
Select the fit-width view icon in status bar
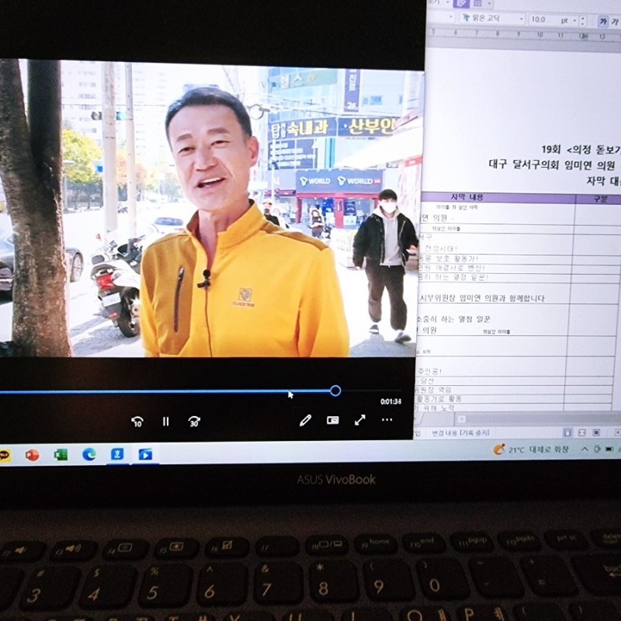[x=581, y=432]
